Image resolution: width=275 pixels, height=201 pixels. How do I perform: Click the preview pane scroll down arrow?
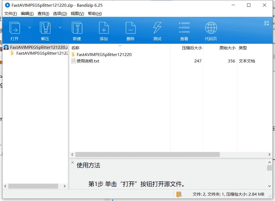click(270, 186)
